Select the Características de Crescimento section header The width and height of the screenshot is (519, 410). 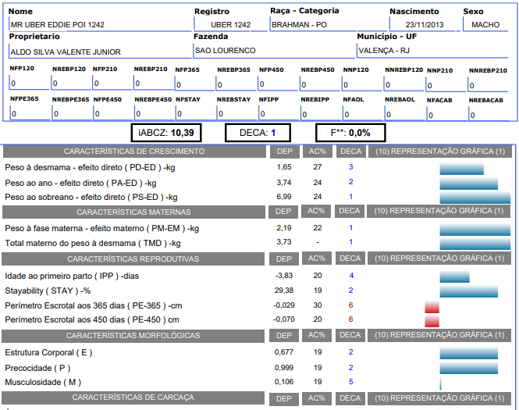tap(134, 151)
